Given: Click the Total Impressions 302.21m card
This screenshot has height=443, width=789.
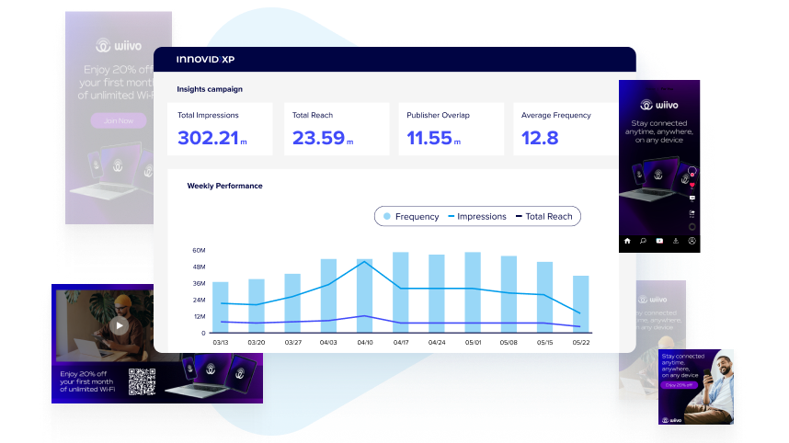Looking at the screenshot, I should 220,130.
